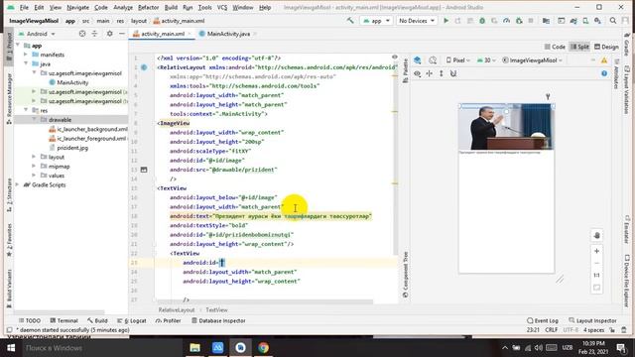Click the scroll-from-source target icon in project panel
The height and width of the screenshot is (357, 635).
pos(82,34)
